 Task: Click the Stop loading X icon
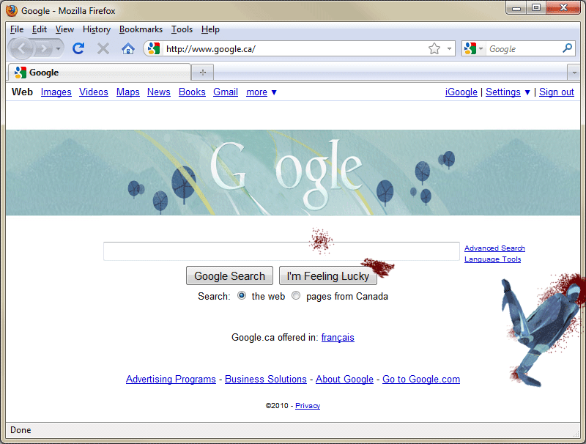tap(103, 48)
